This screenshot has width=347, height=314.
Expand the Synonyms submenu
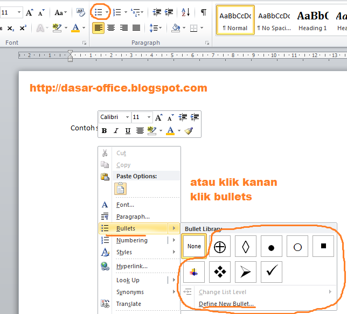point(174,292)
